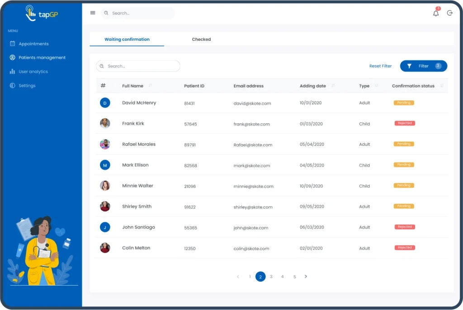Sort by Confirmation status column arrows
Screen dimensions: 463x310
coord(442,86)
